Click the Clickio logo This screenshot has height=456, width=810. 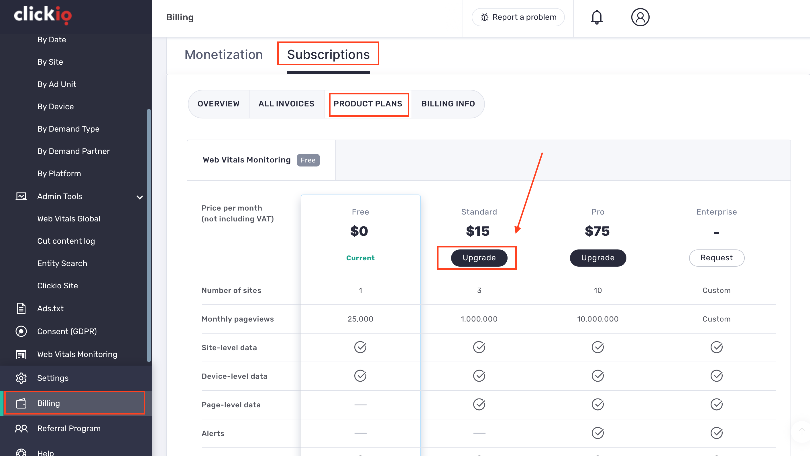43,15
